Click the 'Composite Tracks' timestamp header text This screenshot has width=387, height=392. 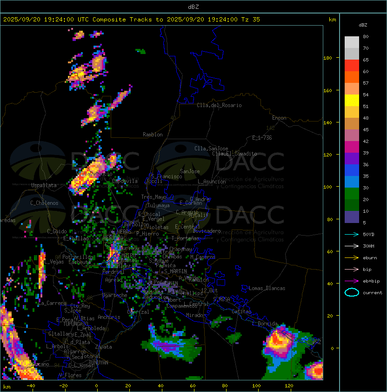(x=132, y=20)
